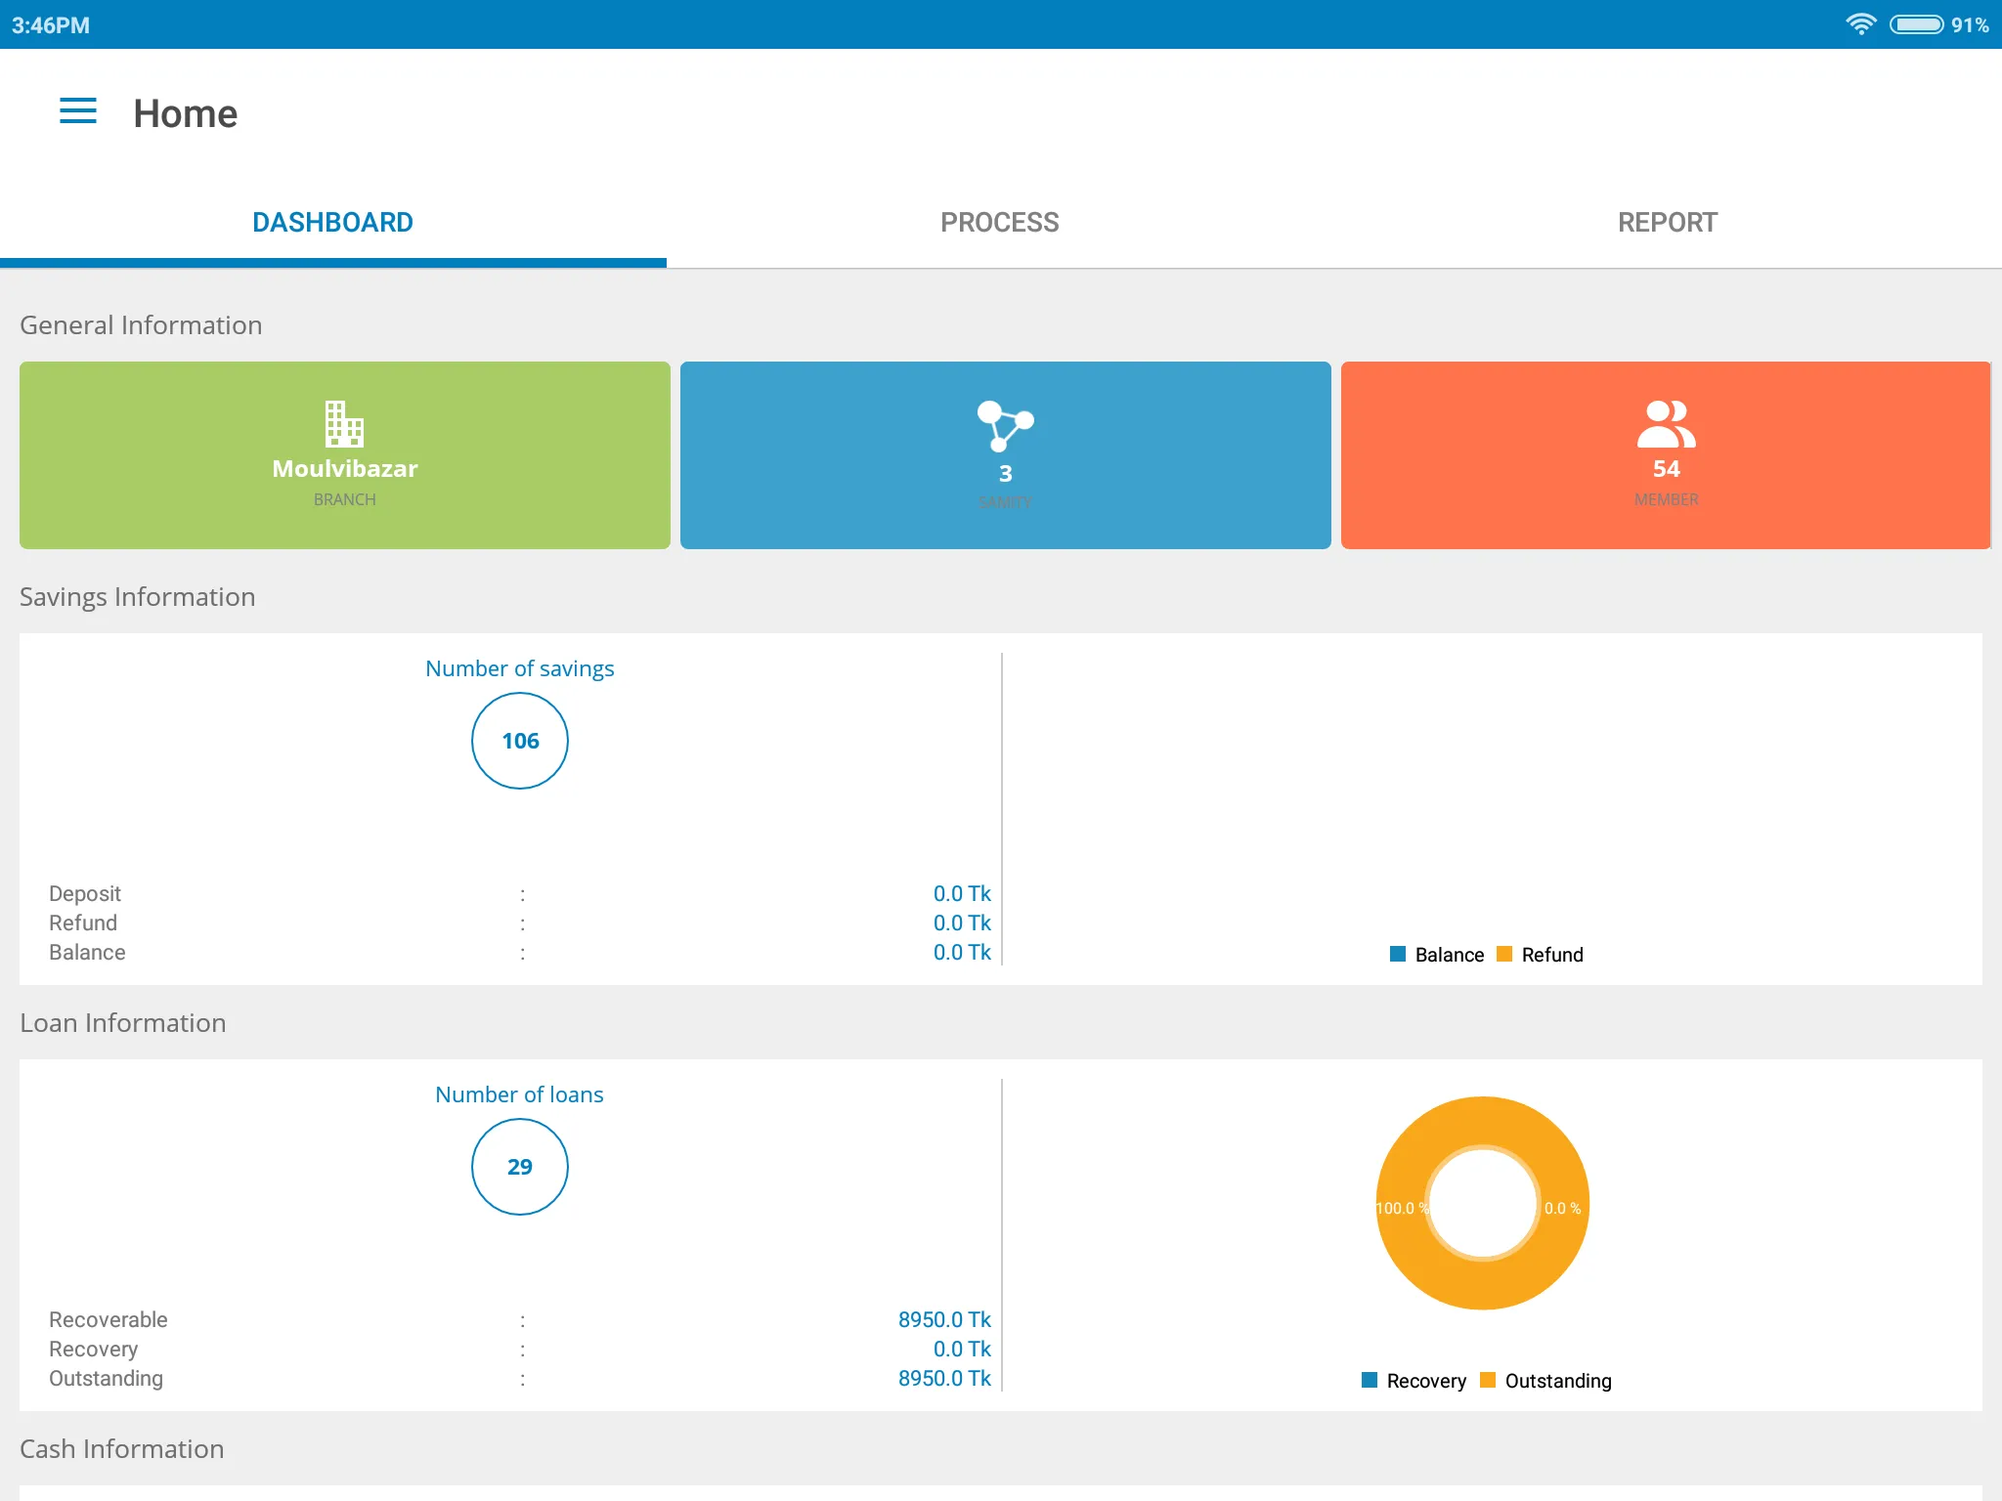The width and height of the screenshot is (2002, 1501).
Task: Tap the blue Recovery legend swatch
Action: point(1370,1380)
